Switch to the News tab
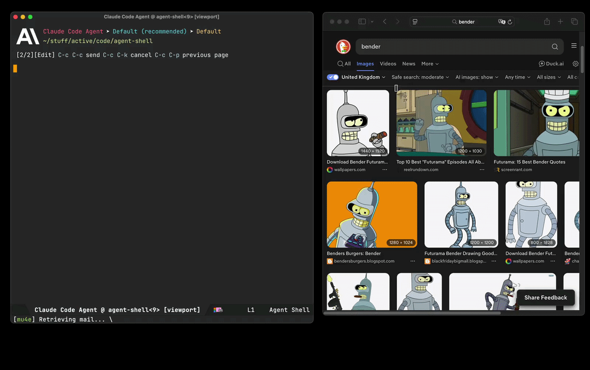Viewport: 590px width, 370px height. 408,64
